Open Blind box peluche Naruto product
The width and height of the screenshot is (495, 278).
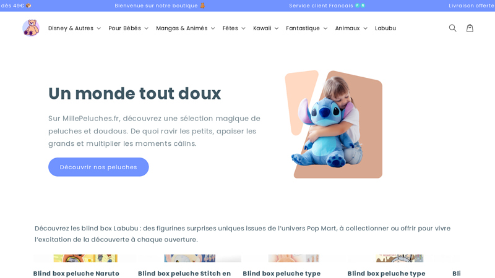click(x=76, y=273)
